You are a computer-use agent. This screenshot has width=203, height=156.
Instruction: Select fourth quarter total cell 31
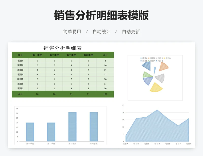coord(88,94)
